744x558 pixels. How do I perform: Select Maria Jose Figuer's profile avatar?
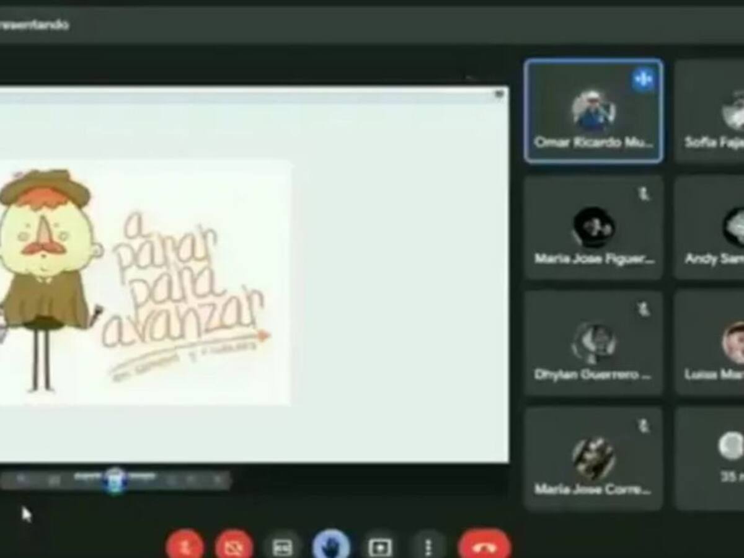593,227
